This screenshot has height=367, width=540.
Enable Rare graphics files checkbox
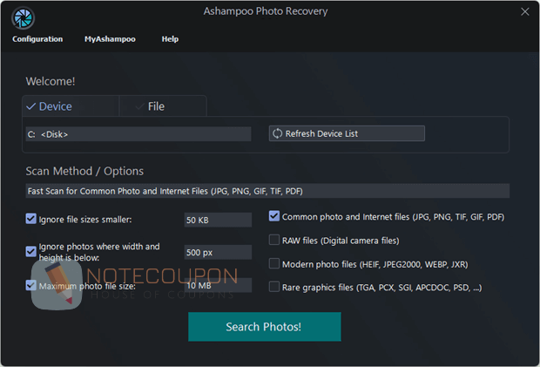click(x=274, y=287)
